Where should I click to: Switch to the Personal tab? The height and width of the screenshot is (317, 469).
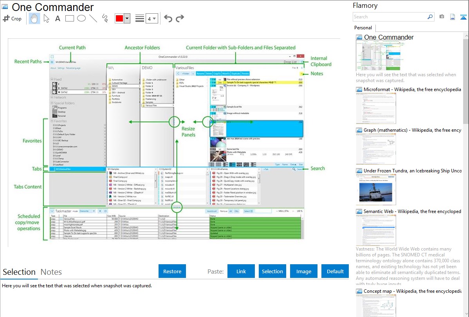[363, 28]
